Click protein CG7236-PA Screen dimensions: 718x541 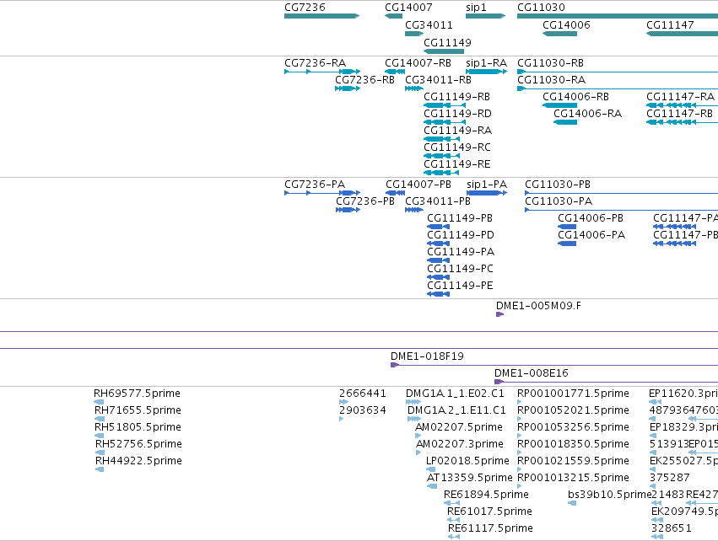point(315,185)
